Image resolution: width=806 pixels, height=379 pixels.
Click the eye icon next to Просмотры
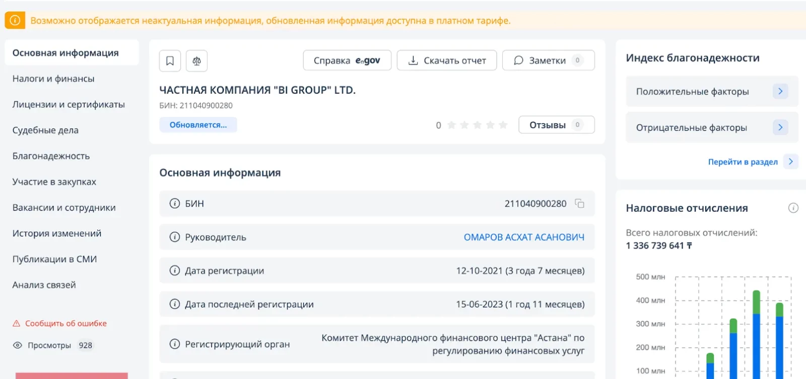tap(18, 346)
